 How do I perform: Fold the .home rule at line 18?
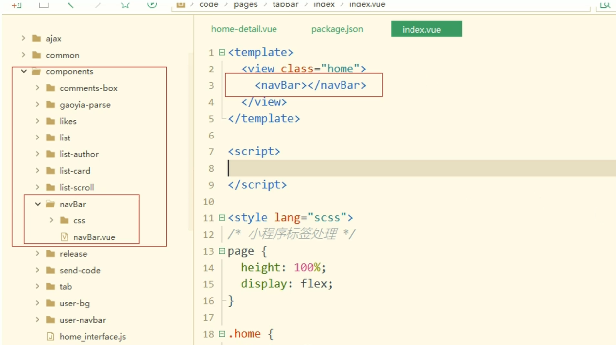[222, 334]
